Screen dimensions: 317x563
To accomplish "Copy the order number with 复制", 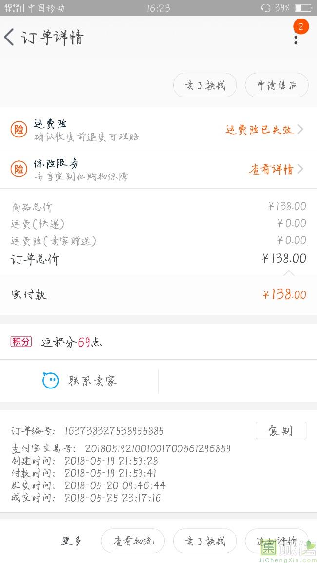I will coord(281,430).
